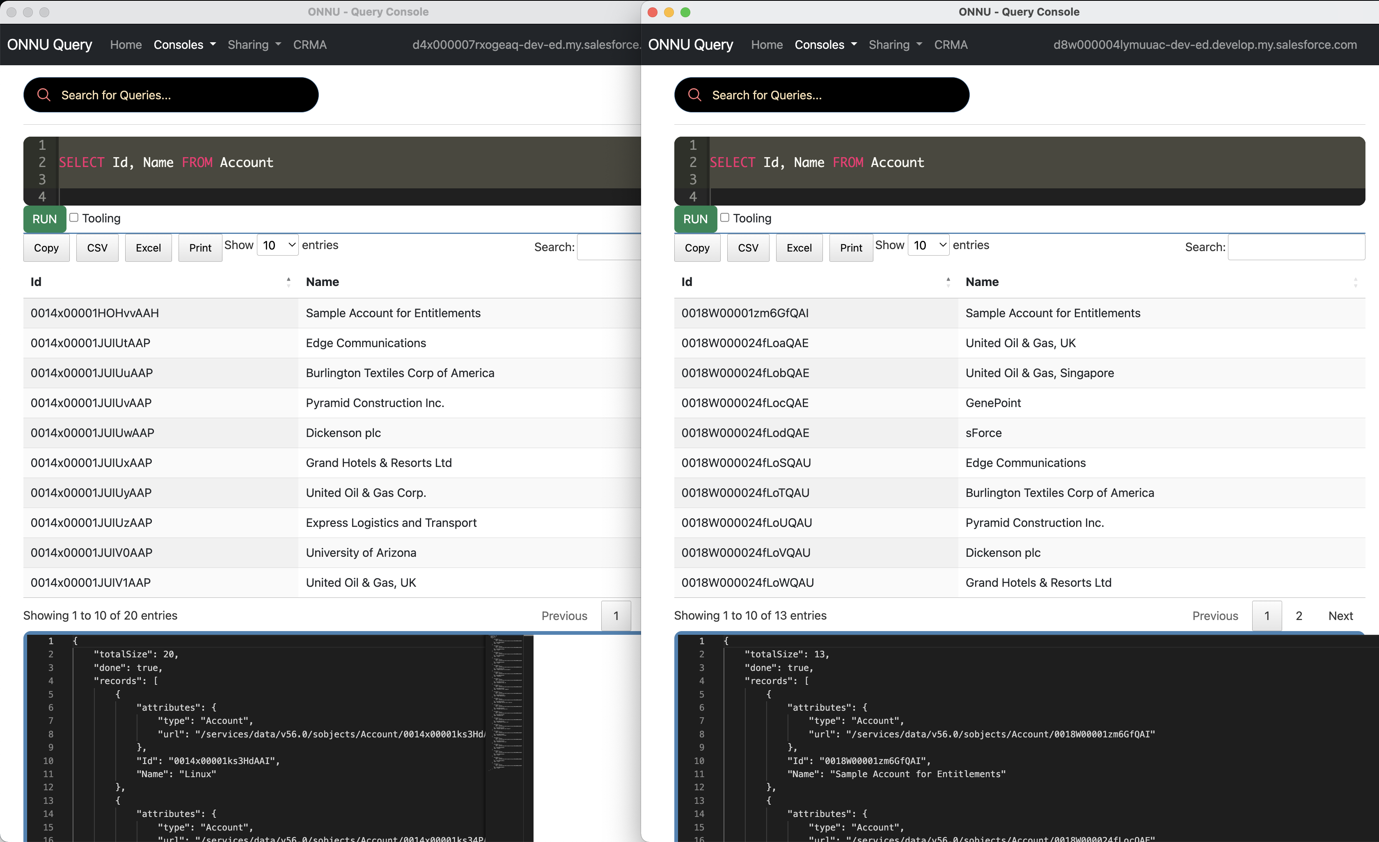Click the Excel button in left window
Image resolution: width=1379 pixels, height=842 pixels.
coord(148,248)
